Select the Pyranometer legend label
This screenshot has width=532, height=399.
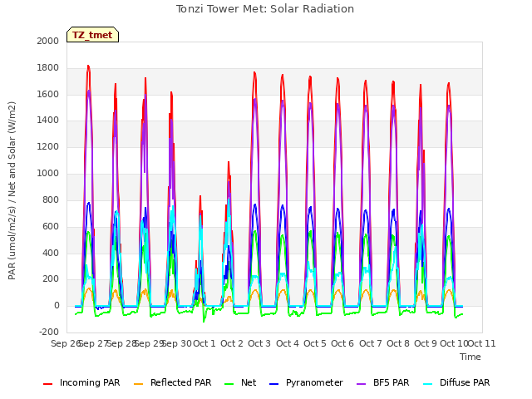coord(314,382)
